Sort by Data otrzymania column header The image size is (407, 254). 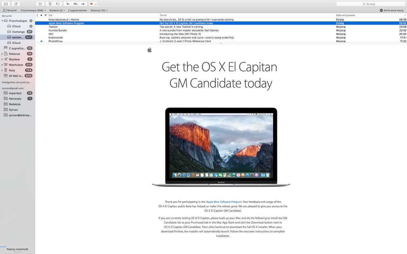tap(371, 15)
